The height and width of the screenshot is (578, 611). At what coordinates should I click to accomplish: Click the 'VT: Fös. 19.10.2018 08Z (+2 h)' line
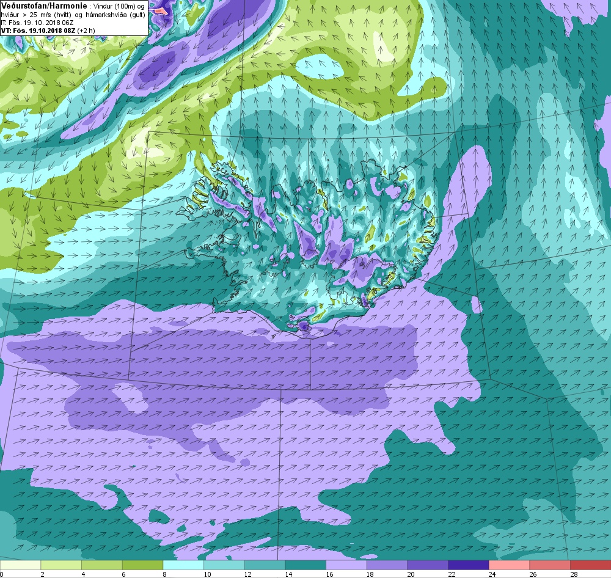pyautogui.click(x=48, y=31)
